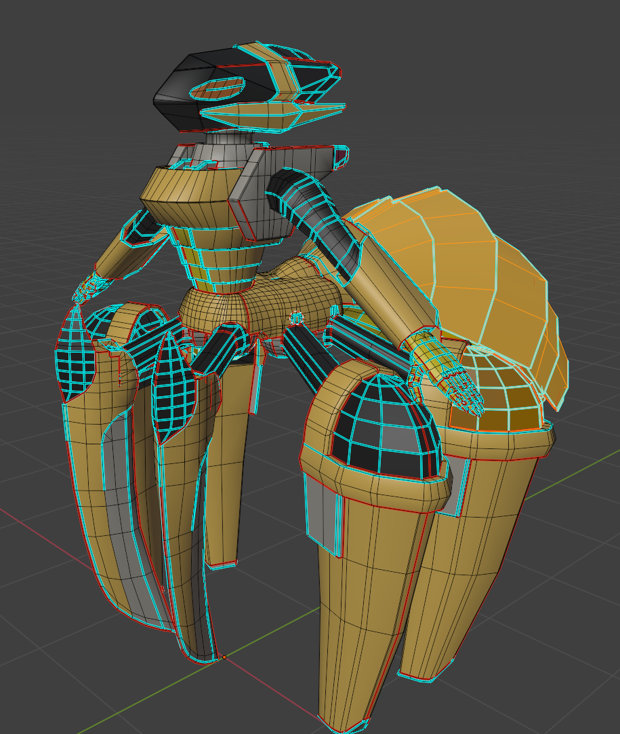Click the orange origin point at the leg tip
Image resolution: width=620 pixels, height=734 pixels.
pos(224,657)
